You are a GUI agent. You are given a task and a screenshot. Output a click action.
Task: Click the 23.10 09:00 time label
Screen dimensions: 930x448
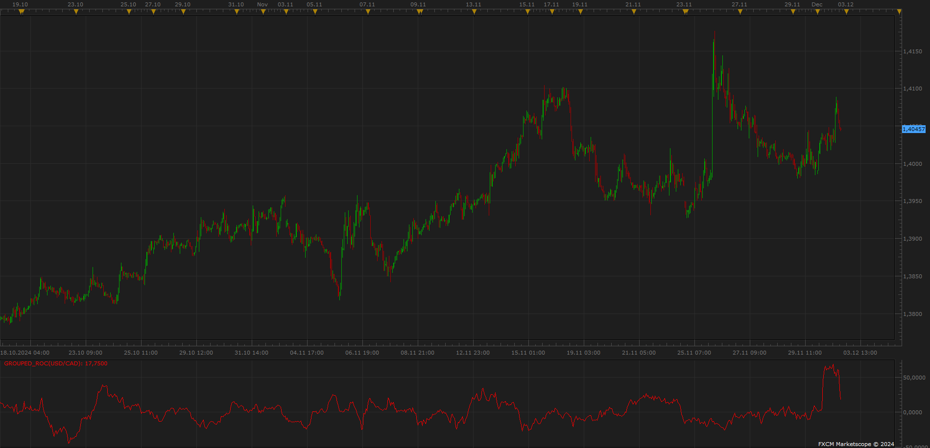tap(86, 353)
